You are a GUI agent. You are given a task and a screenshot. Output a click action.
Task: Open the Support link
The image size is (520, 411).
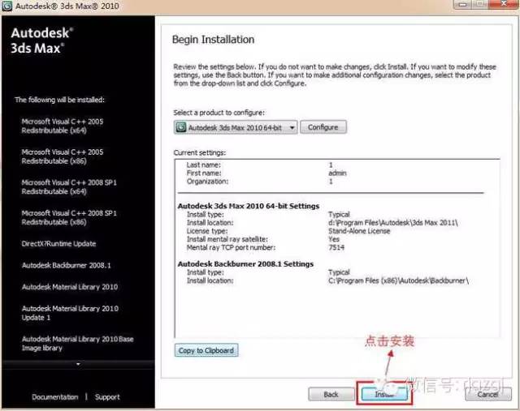[x=107, y=397]
